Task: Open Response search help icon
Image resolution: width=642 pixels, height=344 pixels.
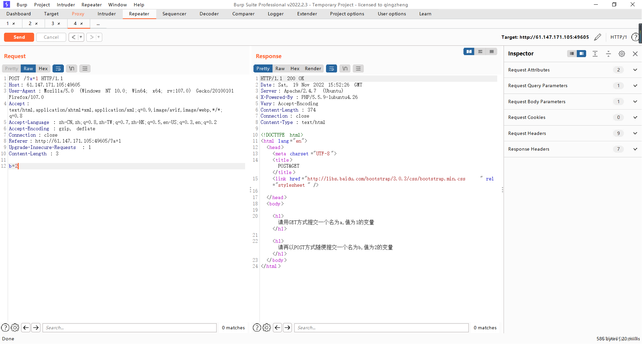Action: coord(257,328)
